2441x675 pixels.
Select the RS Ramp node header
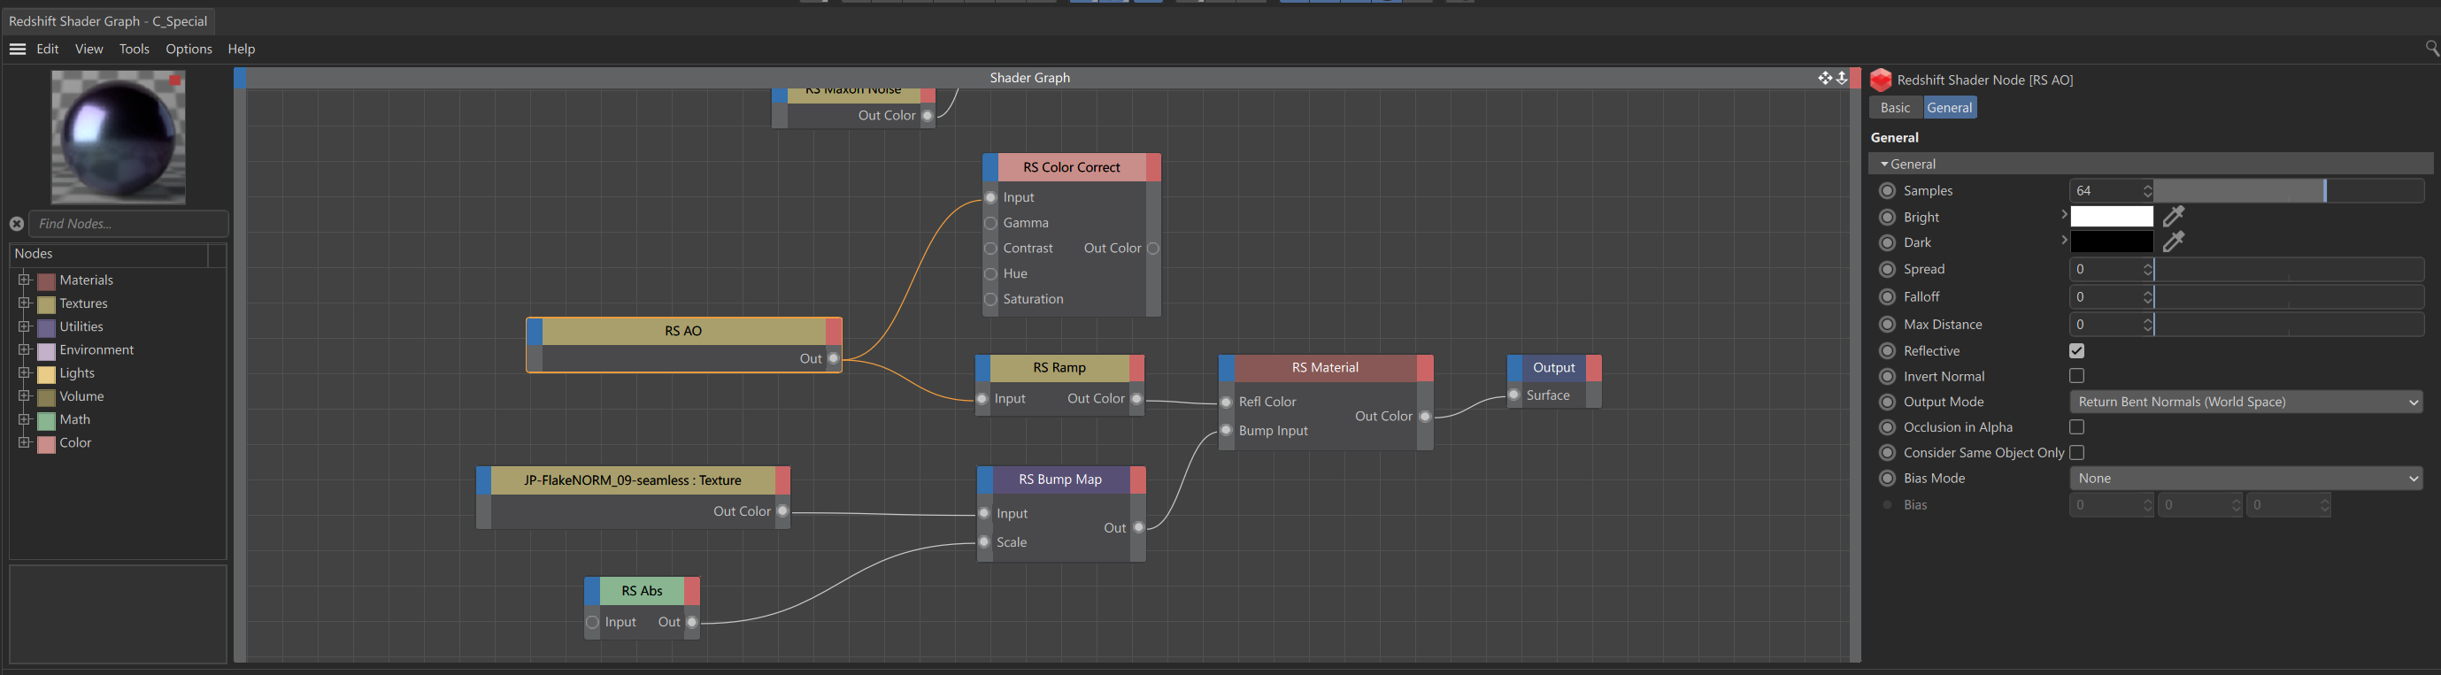click(1059, 367)
